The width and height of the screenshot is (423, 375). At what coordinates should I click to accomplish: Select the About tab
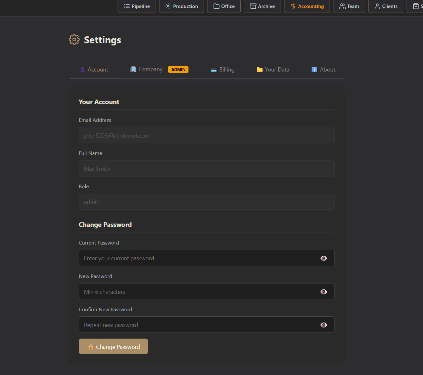[323, 70]
